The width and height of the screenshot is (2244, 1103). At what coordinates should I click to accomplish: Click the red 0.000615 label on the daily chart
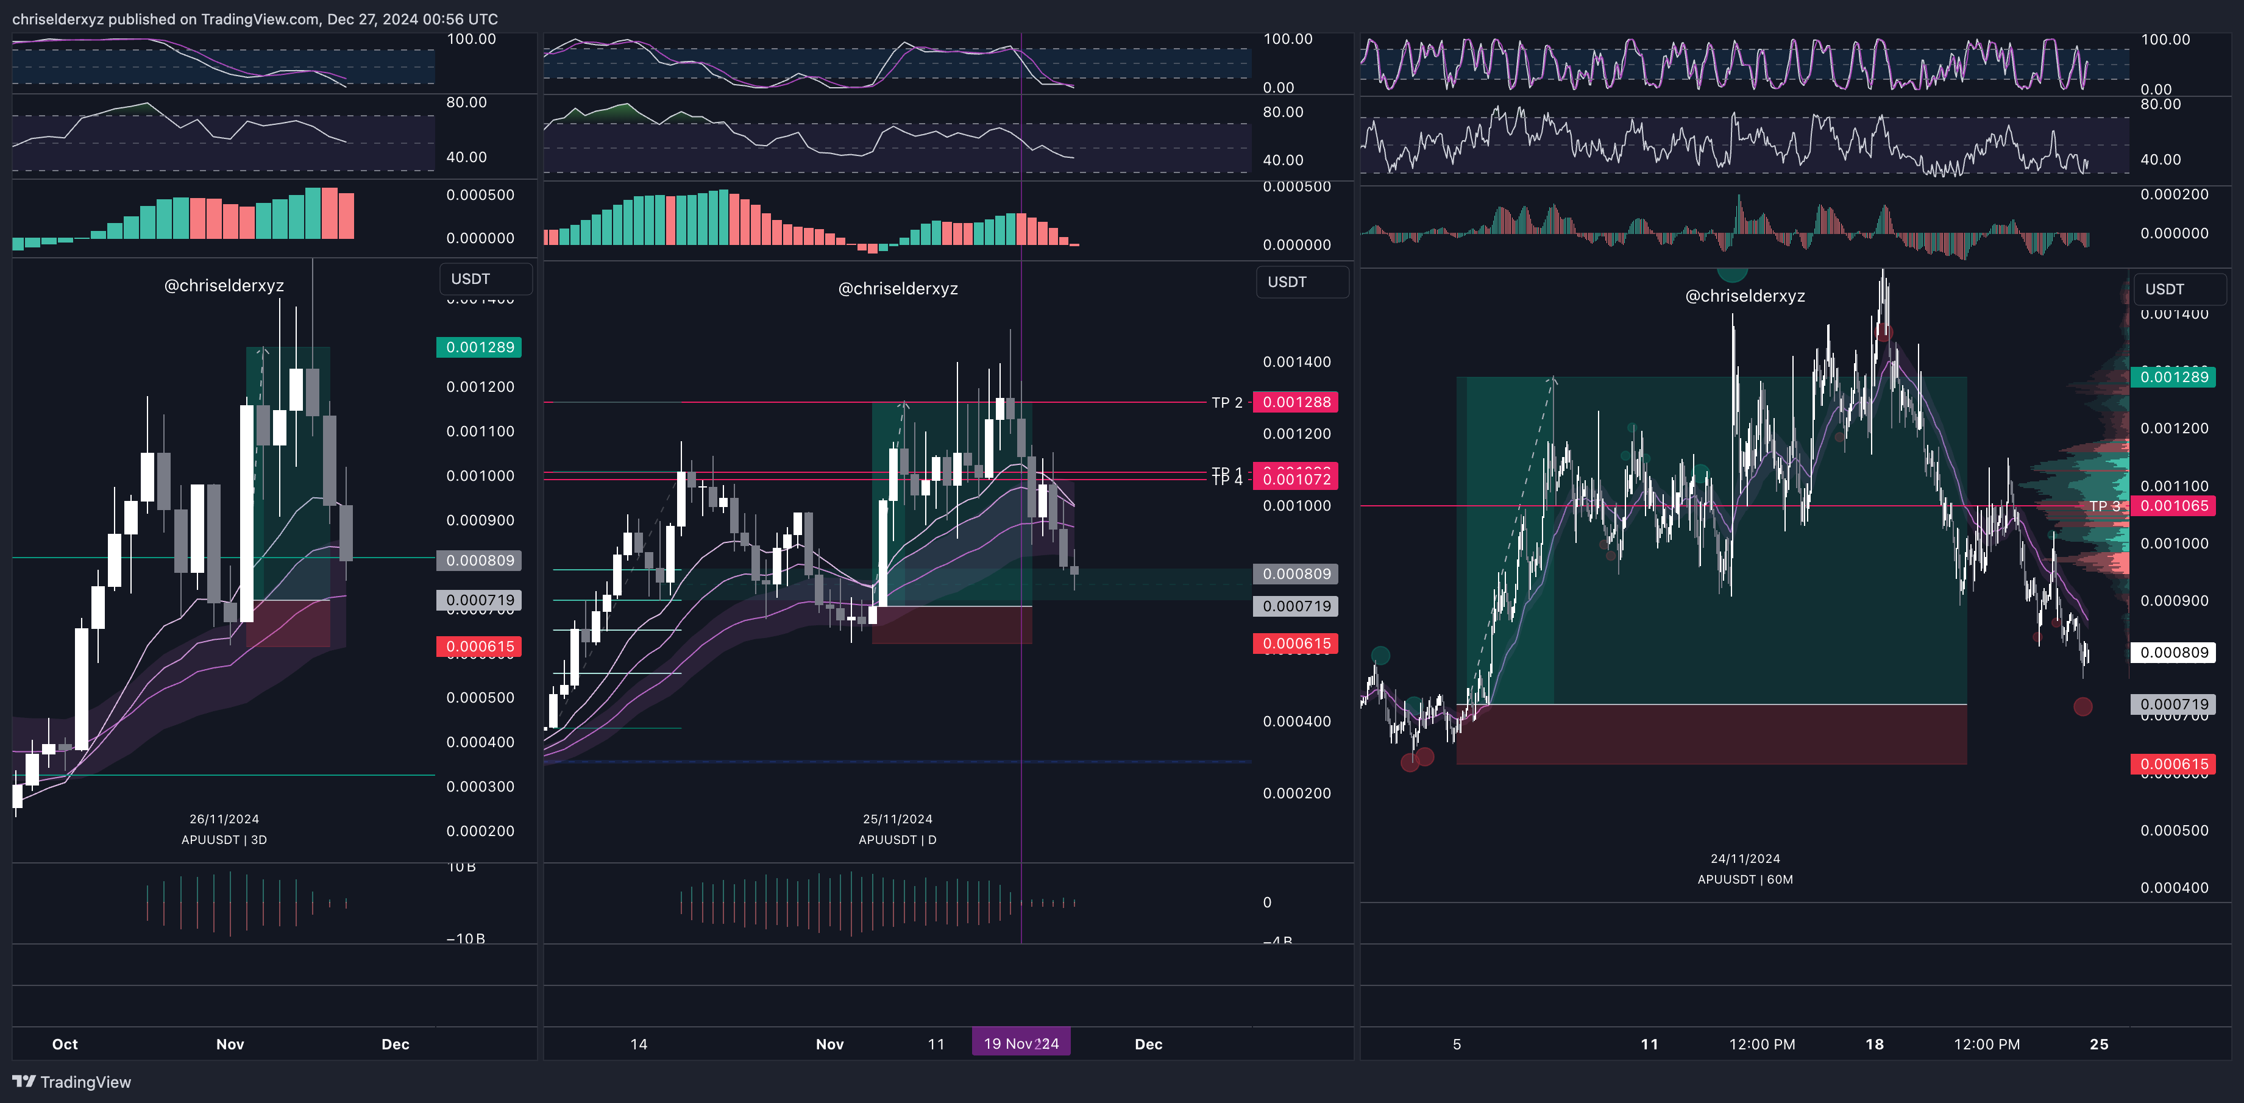1295,643
